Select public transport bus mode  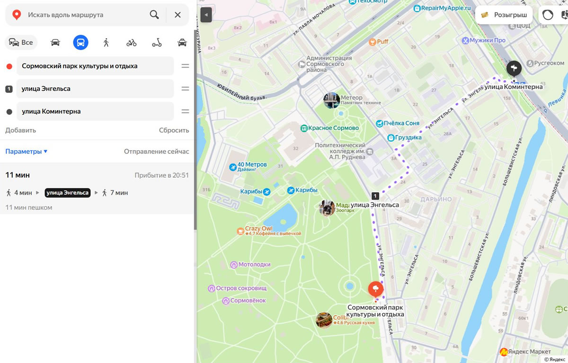coord(81,43)
